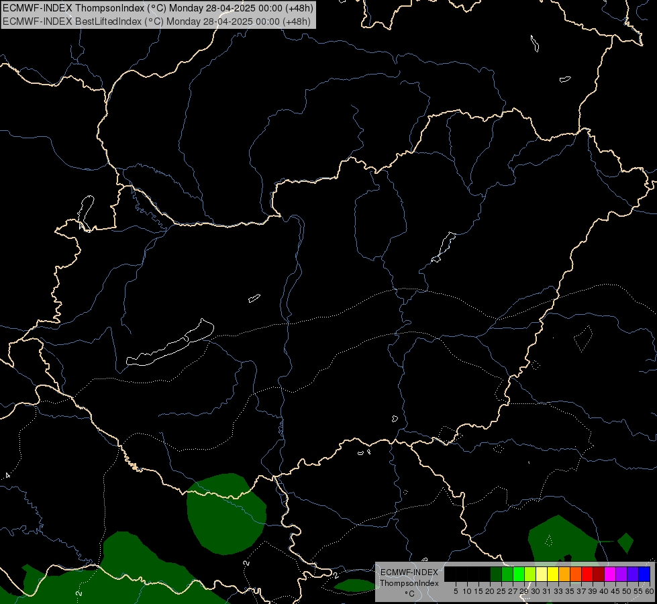Screen dimensions: 657x604
Task: Select the yellow-green 29–30 legend swatch
Action: tap(530, 574)
